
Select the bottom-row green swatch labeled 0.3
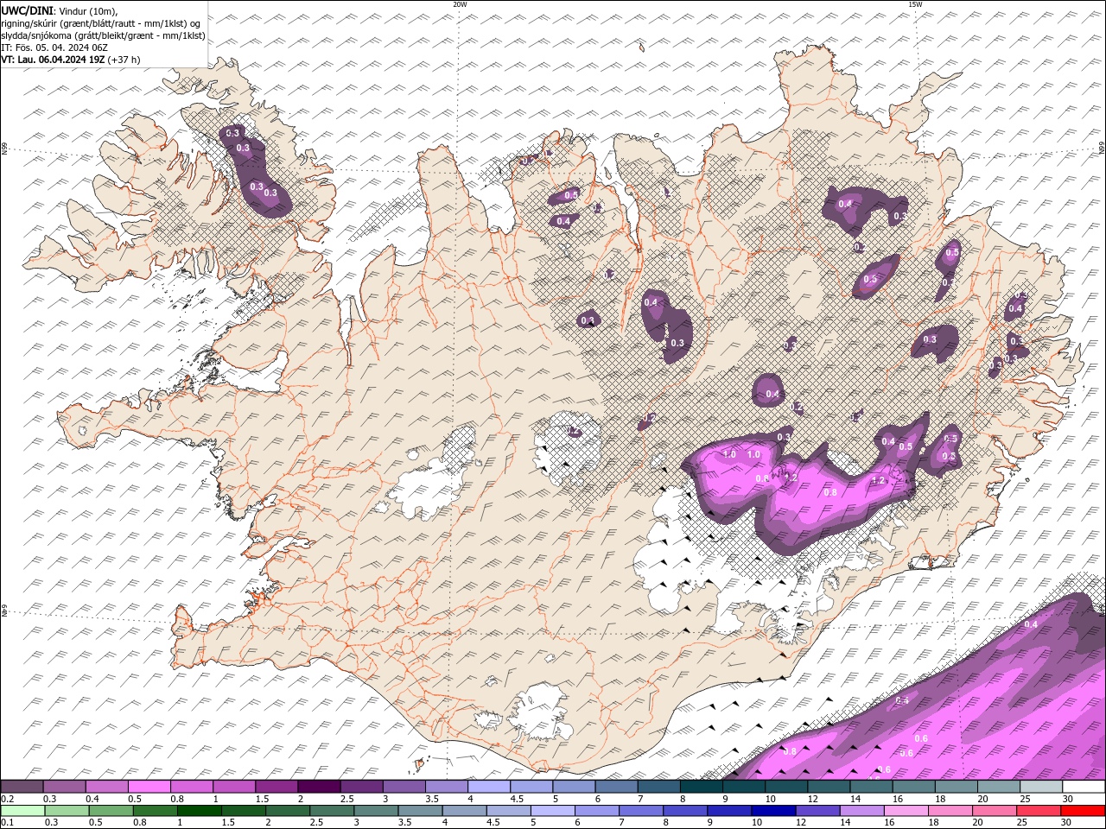tap(67, 811)
